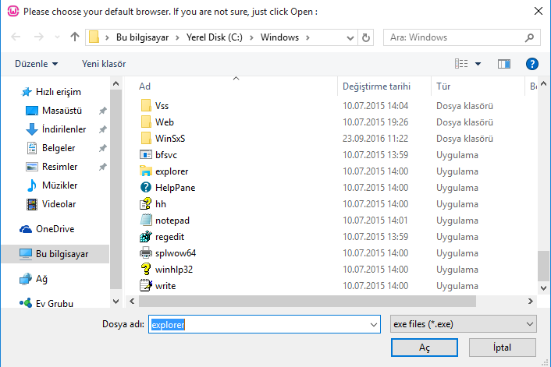This screenshot has height=367, width=551.
Task: Open Müzikler in the sidebar
Action: pyautogui.click(x=52, y=185)
